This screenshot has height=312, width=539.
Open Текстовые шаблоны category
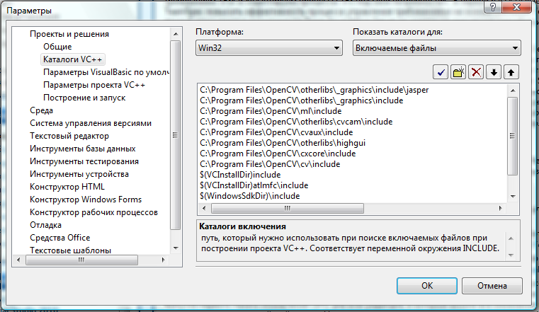pyautogui.click(x=70, y=250)
